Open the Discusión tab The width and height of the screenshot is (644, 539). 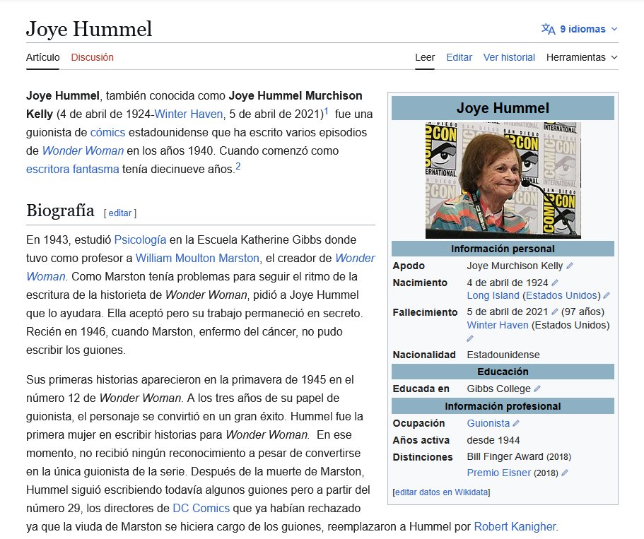tap(93, 57)
